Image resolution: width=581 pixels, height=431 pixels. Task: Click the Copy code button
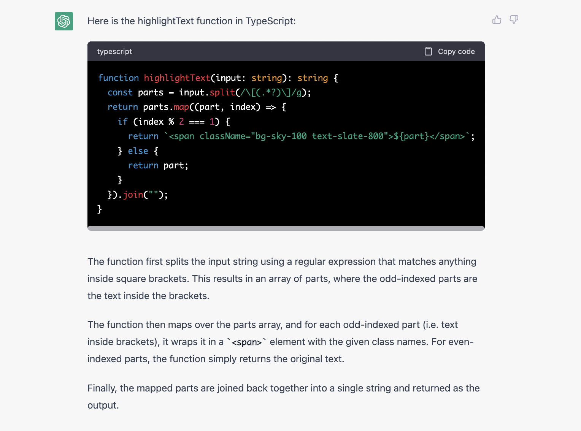point(456,51)
